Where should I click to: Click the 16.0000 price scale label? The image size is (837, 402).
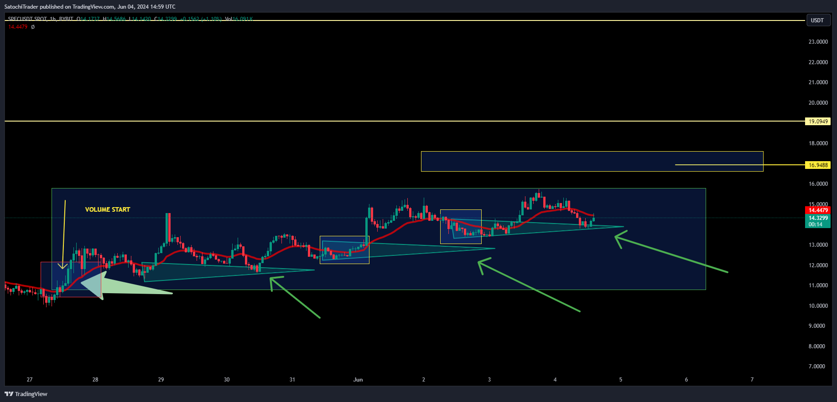(818, 183)
